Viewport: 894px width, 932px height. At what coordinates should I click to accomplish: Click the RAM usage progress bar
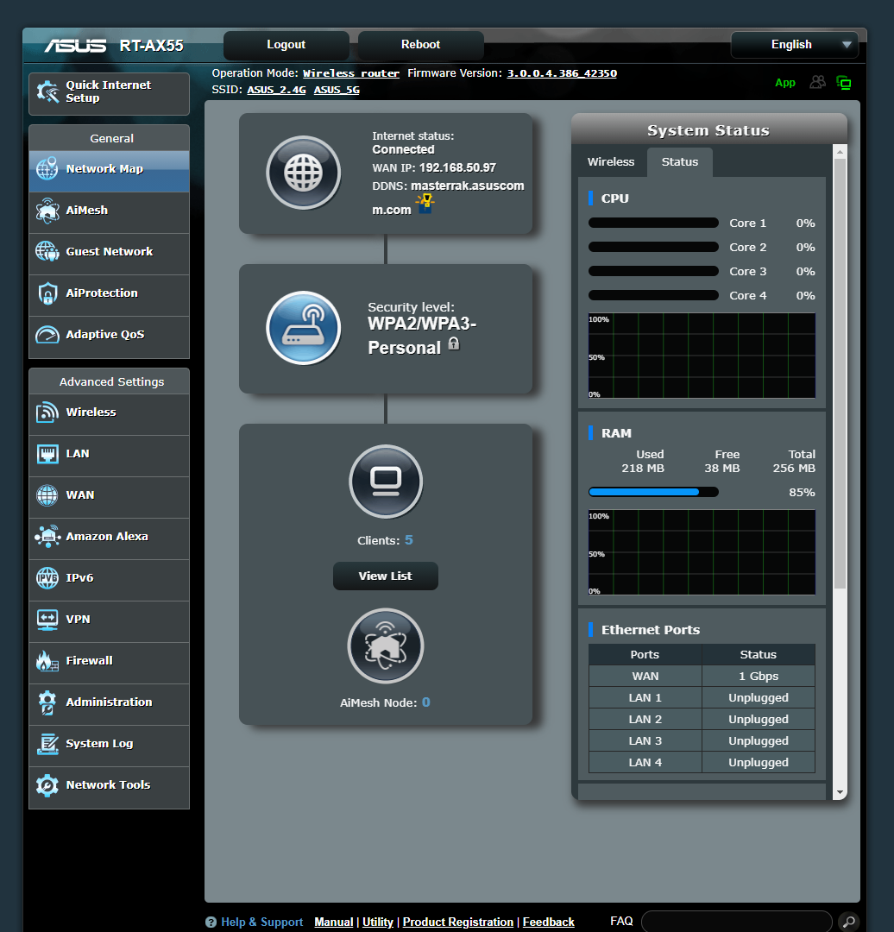(653, 492)
